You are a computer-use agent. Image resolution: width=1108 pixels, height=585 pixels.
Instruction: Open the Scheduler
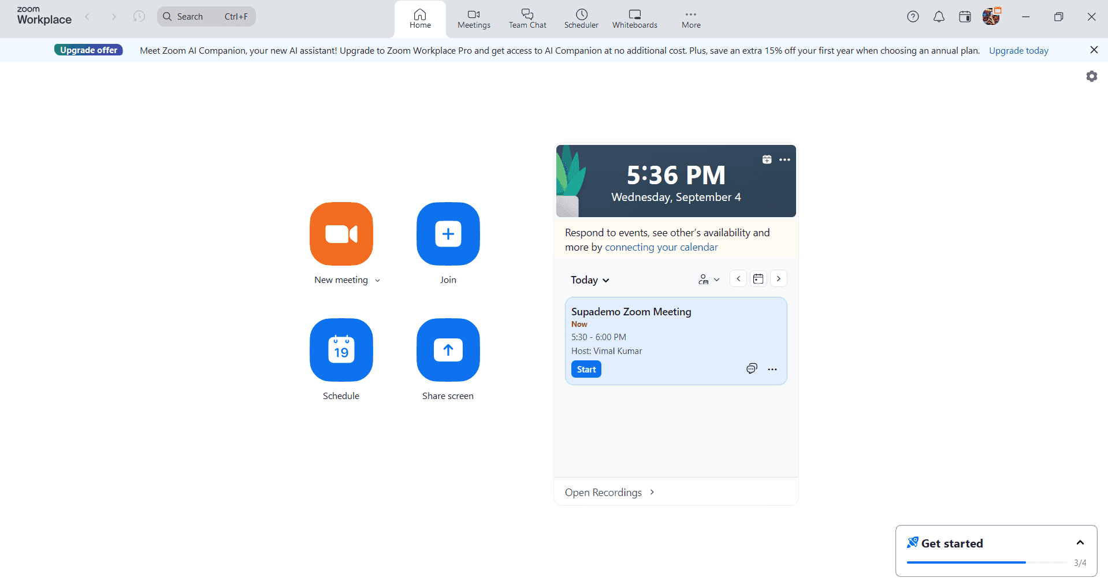(x=581, y=18)
